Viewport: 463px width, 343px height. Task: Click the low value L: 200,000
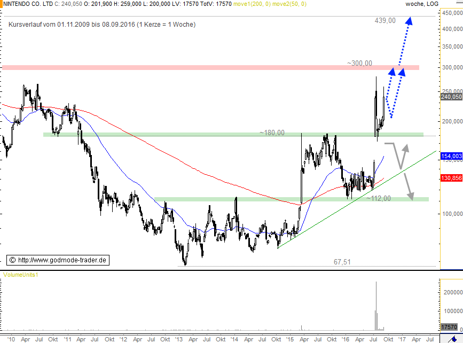[x=156, y=4]
